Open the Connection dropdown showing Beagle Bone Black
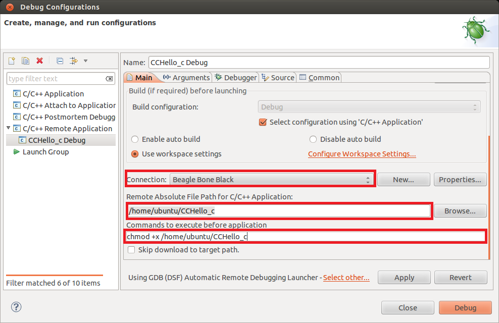The image size is (499, 323). [272, 180]
